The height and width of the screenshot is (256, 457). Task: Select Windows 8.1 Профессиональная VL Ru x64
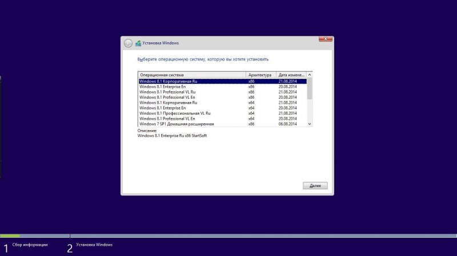[223, 113]
